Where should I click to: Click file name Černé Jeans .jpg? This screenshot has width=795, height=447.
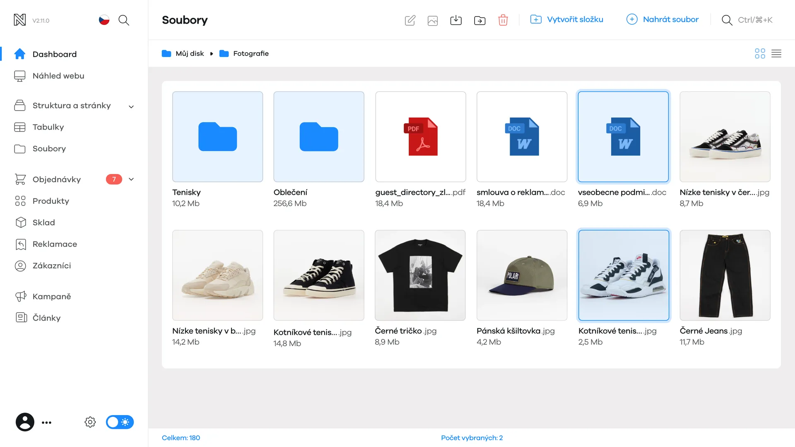[x=711, y=331]
